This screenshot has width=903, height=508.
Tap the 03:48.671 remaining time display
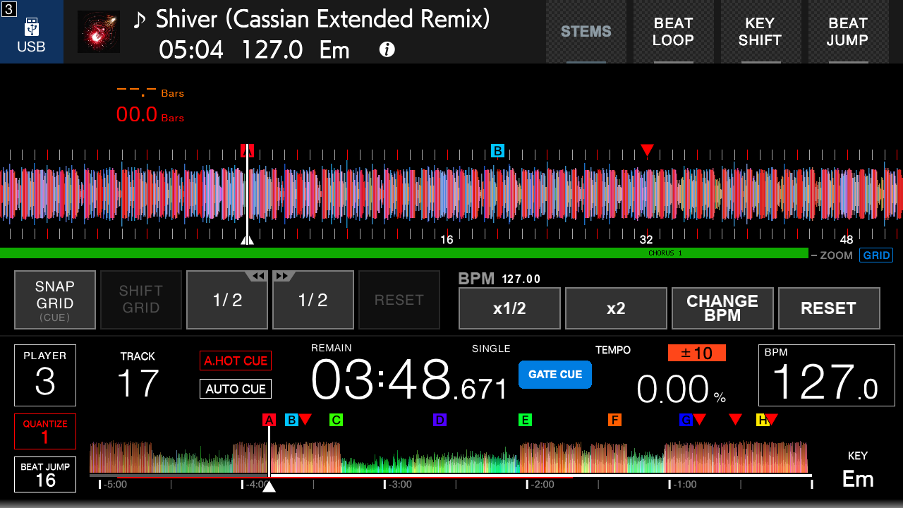(x=409, y=380)
